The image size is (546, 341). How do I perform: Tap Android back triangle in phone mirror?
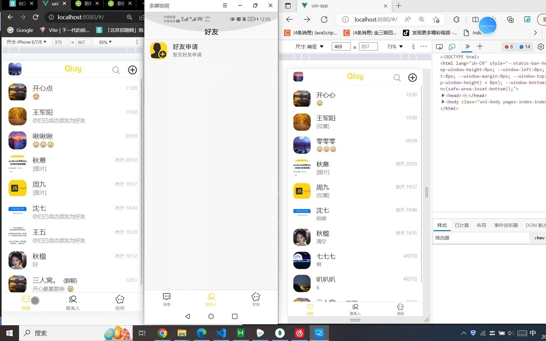point(187,316)
